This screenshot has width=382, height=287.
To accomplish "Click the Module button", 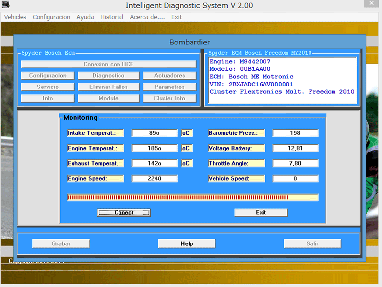I will [x=108, y=98].
